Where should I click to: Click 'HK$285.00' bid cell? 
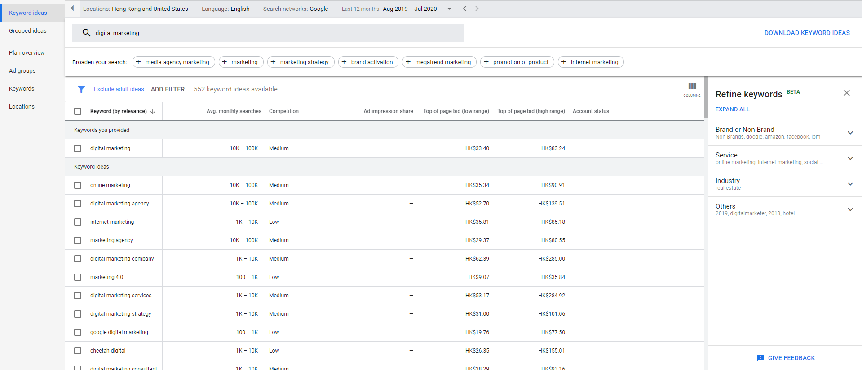pyautogui.click(x=552, y=259)
